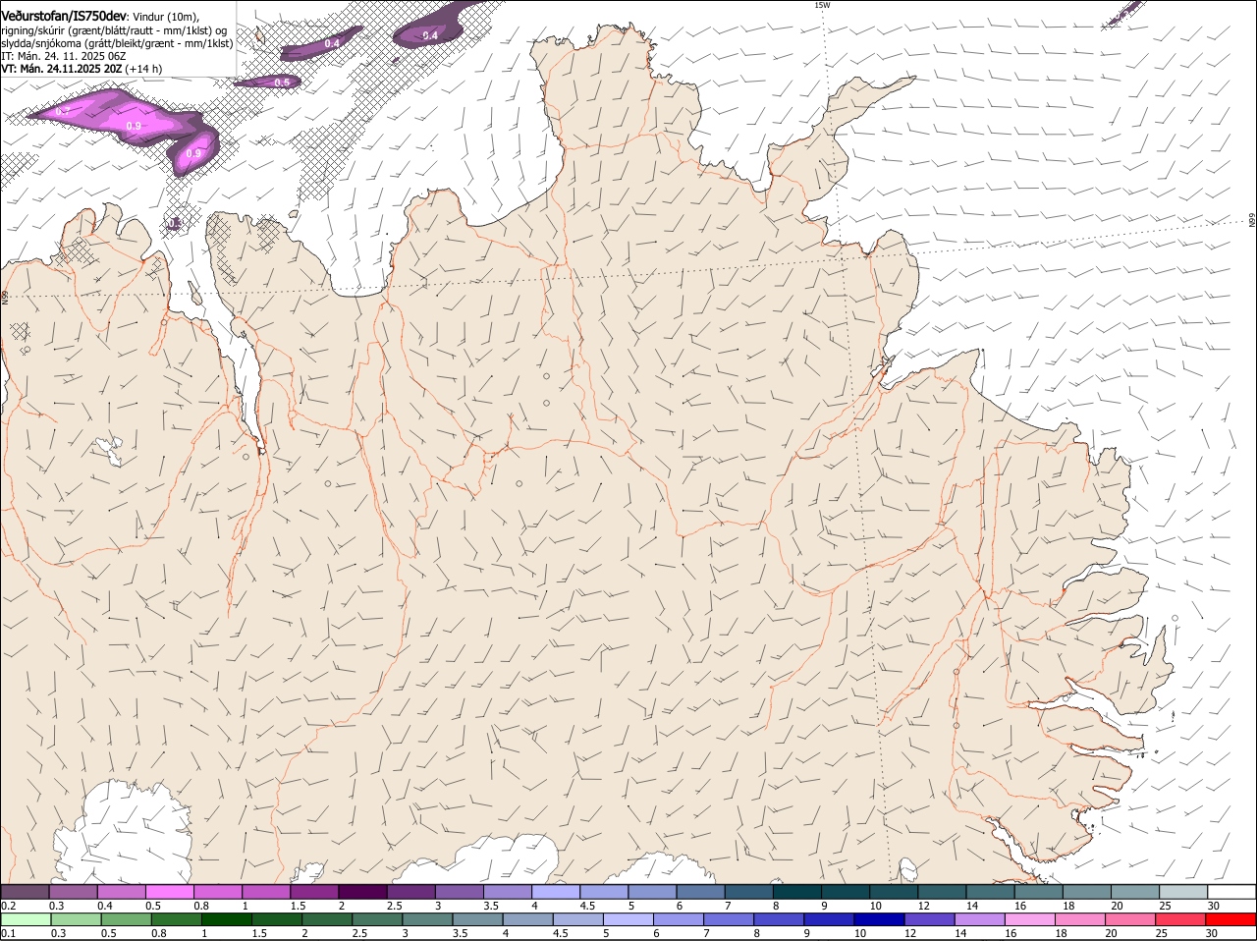Click the 3.5 label under the upper legend

492,905
